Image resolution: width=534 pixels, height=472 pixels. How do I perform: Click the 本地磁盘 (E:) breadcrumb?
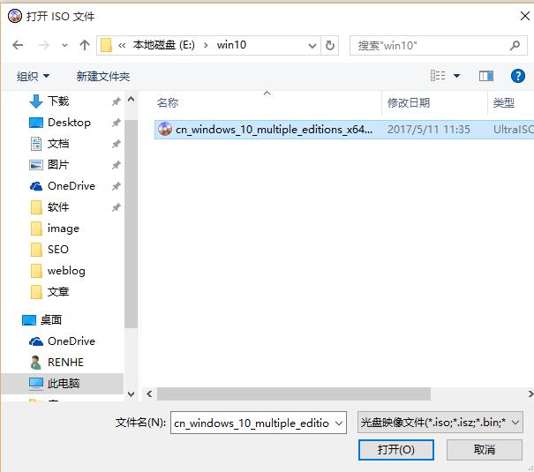pyautogui.click(x=164, y=45)
